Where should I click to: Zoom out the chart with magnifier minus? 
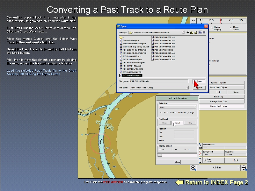point(244,167)
